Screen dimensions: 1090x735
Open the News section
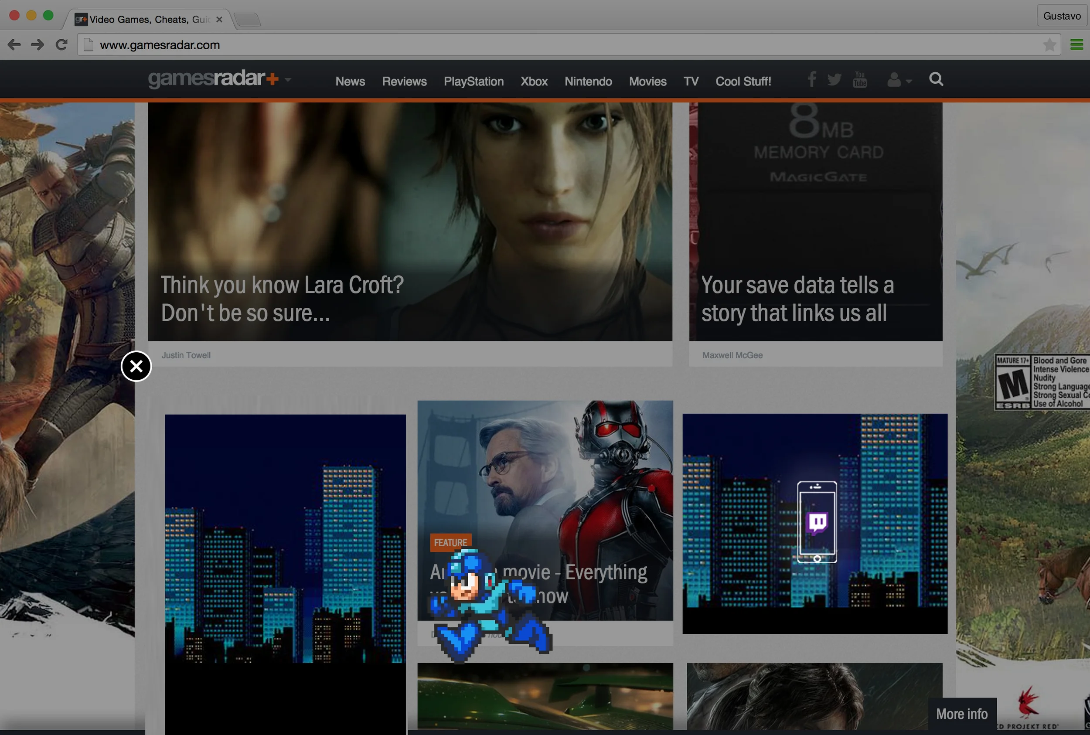[350, 82]
